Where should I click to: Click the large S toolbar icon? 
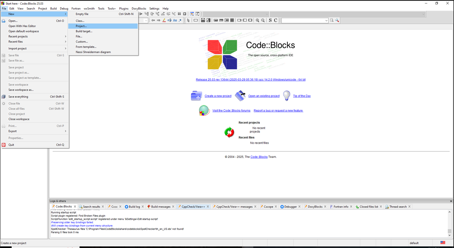pyautogui.click(x=270, y=21)
